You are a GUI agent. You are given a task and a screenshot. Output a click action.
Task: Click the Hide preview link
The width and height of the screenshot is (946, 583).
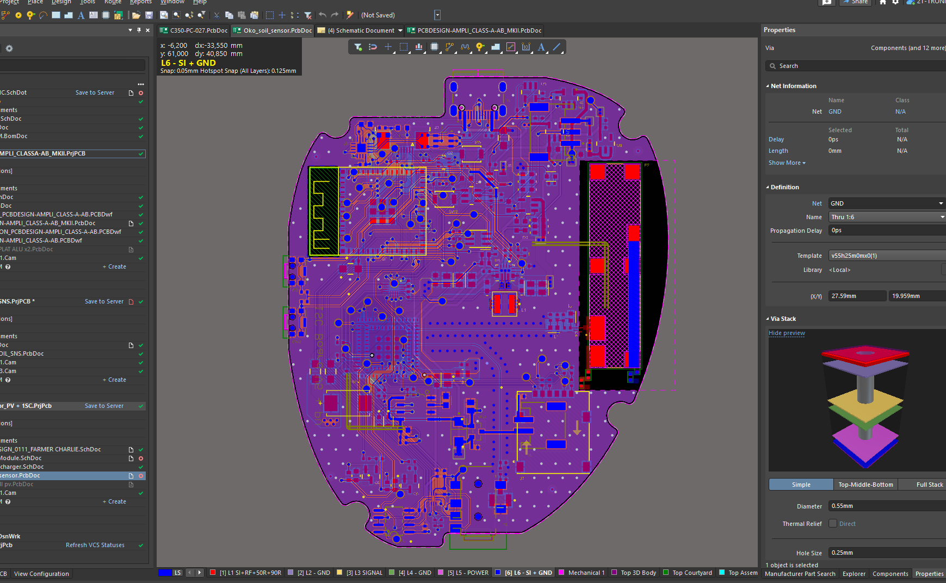787,333
